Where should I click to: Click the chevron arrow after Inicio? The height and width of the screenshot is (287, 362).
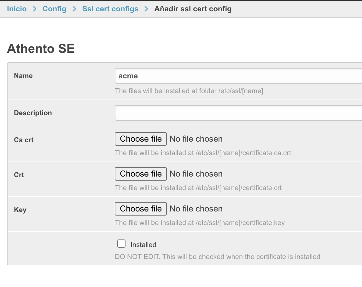tap(35, 9)
